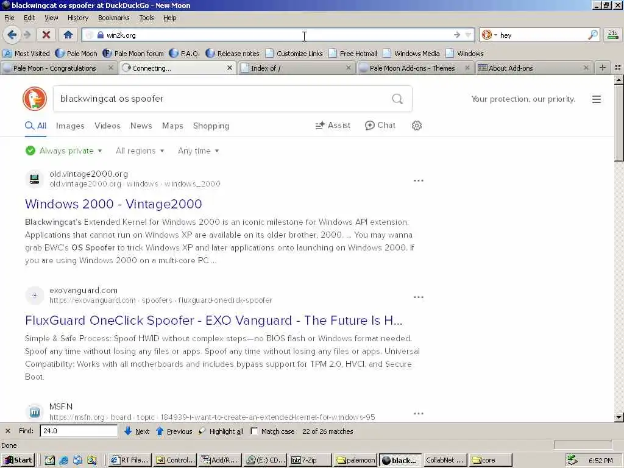Open the Release notes bookmark
Viewport: 624px width, 468px height.
coord(232,54)
